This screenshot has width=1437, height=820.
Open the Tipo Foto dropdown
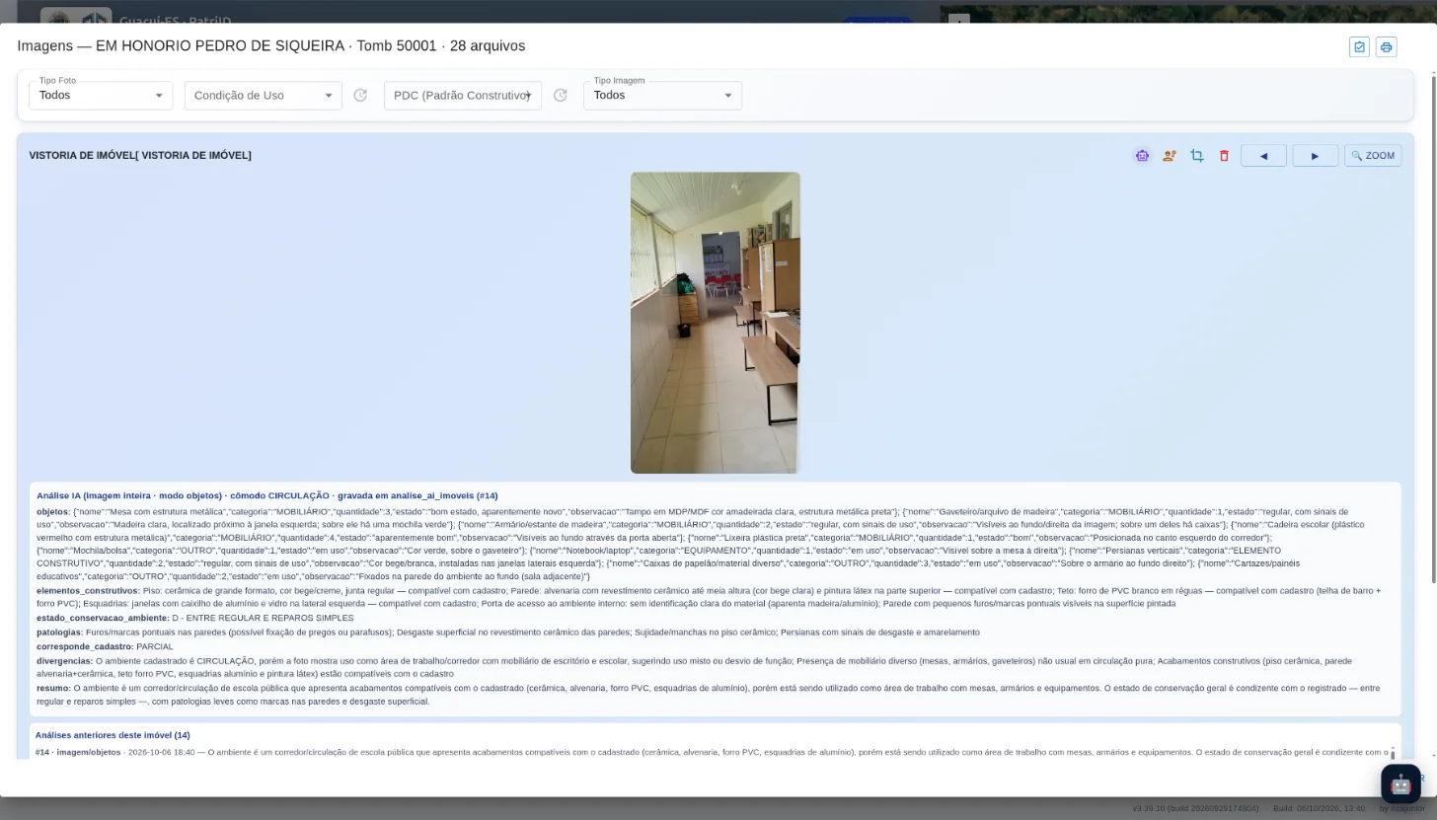(101, 96)
